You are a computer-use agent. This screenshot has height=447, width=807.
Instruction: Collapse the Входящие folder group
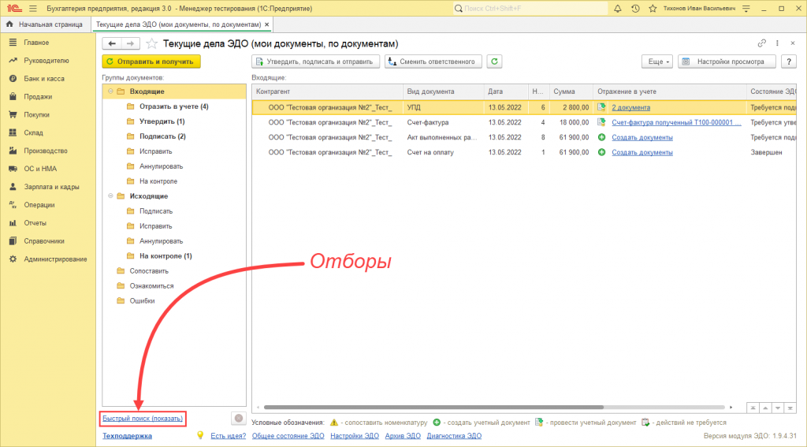110,91
